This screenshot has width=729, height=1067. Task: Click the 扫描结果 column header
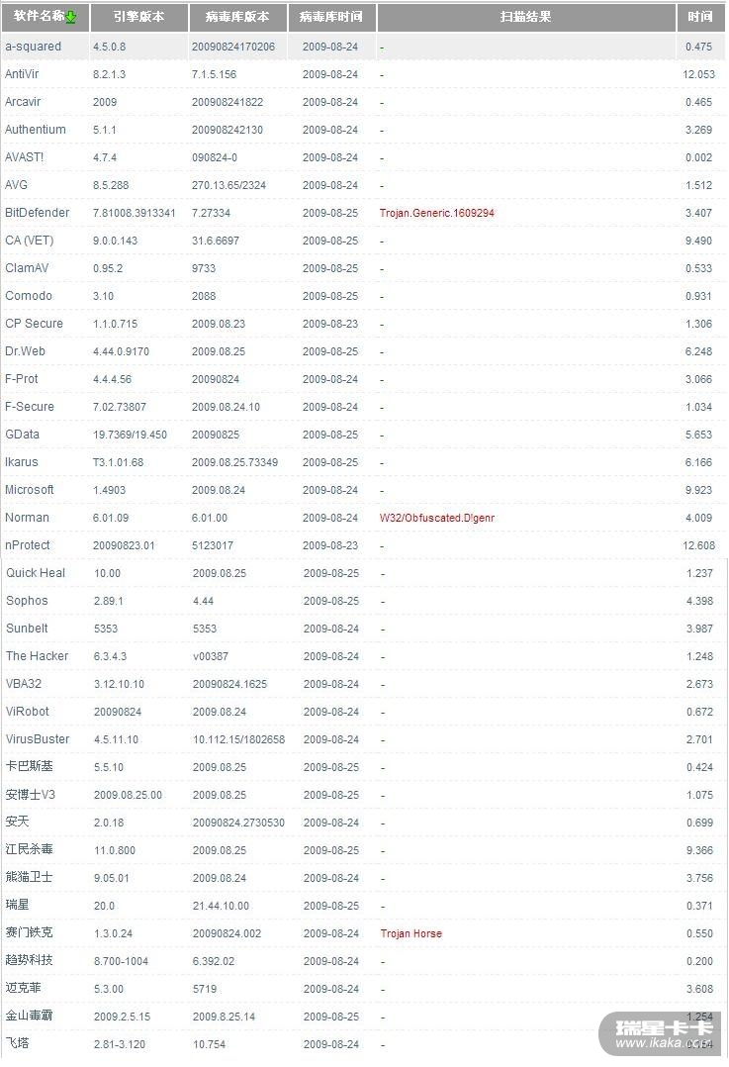[x=526, y=17]
